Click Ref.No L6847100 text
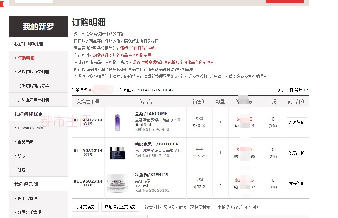 [152, 156]
